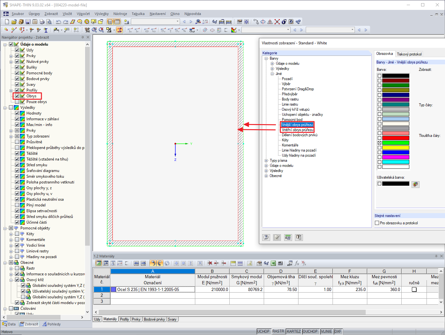The image size is (445, 335).
Task: Switch to the Pohledy navigator tab
Action: [x=52, y=324]
